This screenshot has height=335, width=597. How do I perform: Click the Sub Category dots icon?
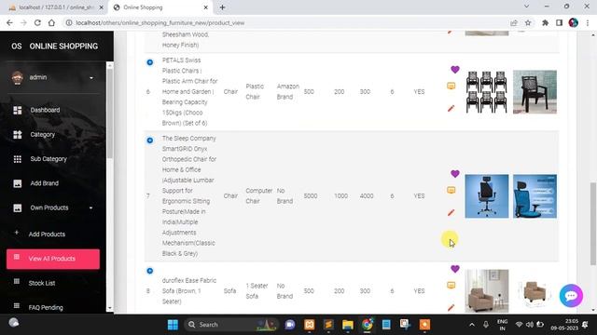point(18,159)
